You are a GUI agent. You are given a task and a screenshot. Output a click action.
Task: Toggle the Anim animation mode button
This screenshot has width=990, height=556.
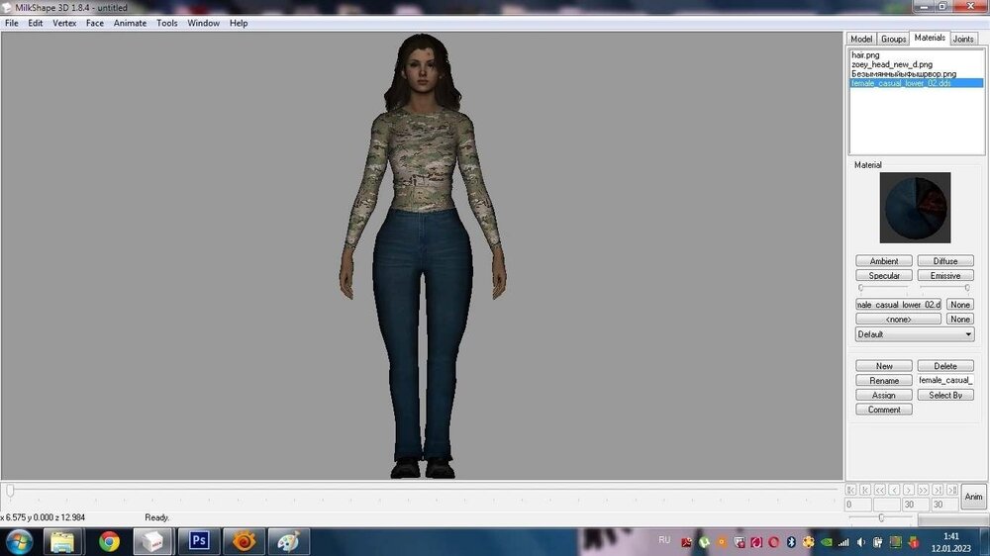click(x=973, y=497)
